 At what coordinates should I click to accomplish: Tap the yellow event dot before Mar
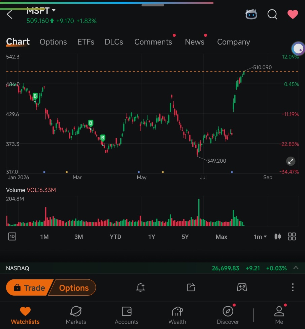67,172
